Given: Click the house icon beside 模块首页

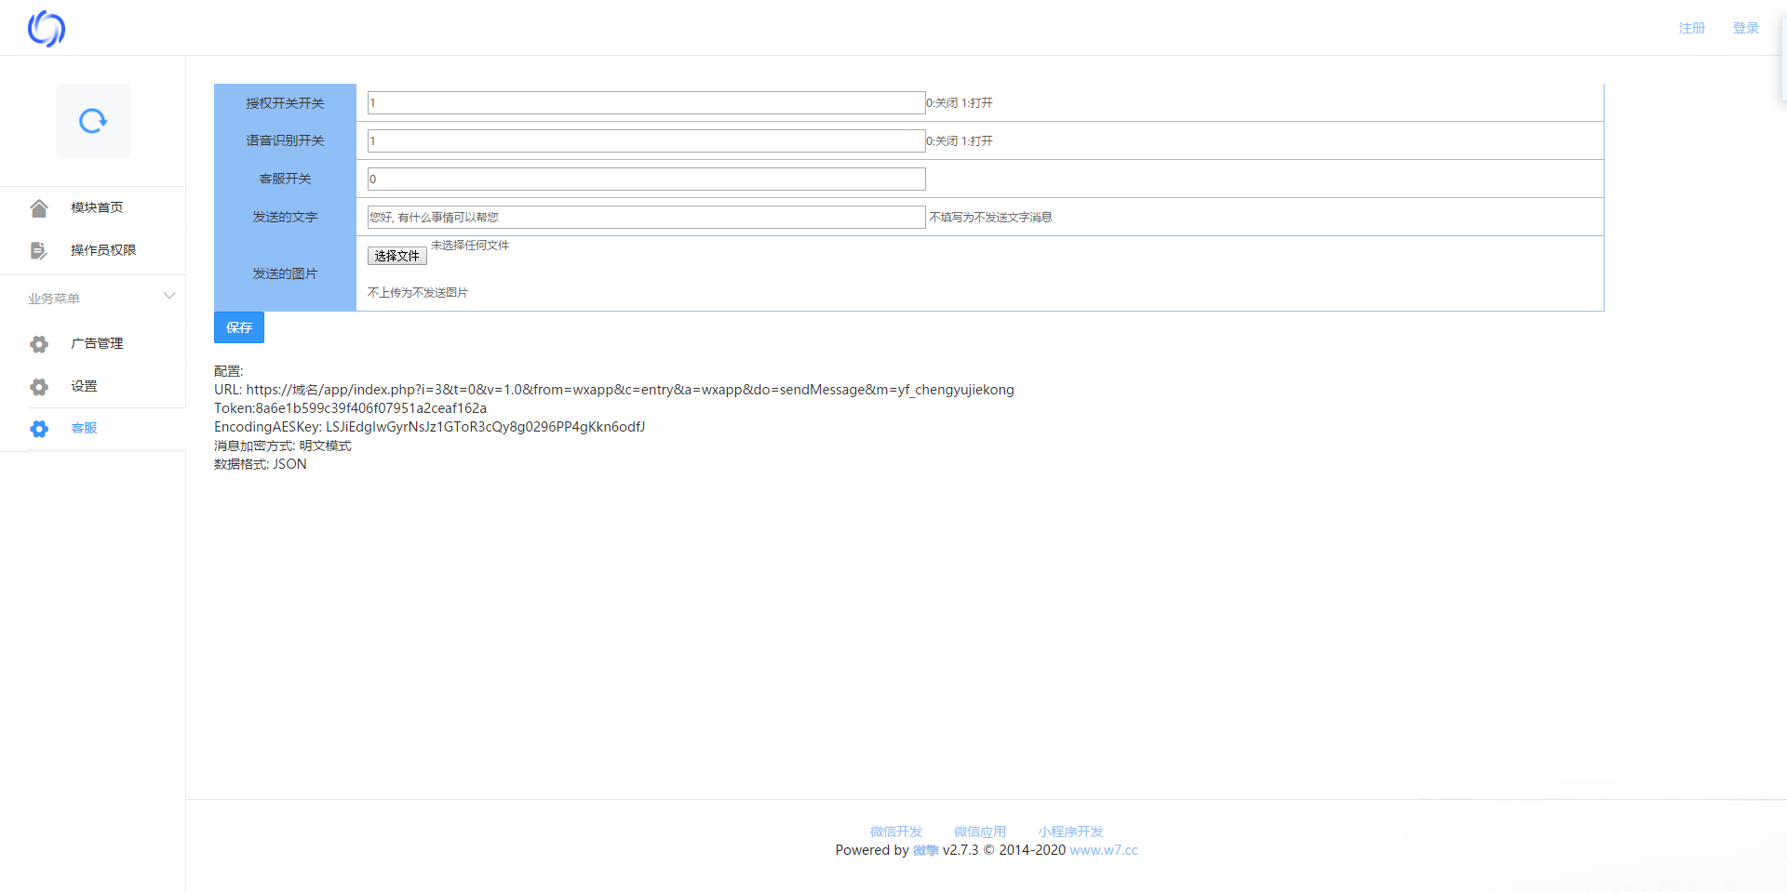Looking at the screenshot, I should pyautogui.click(x=39, y=208).
